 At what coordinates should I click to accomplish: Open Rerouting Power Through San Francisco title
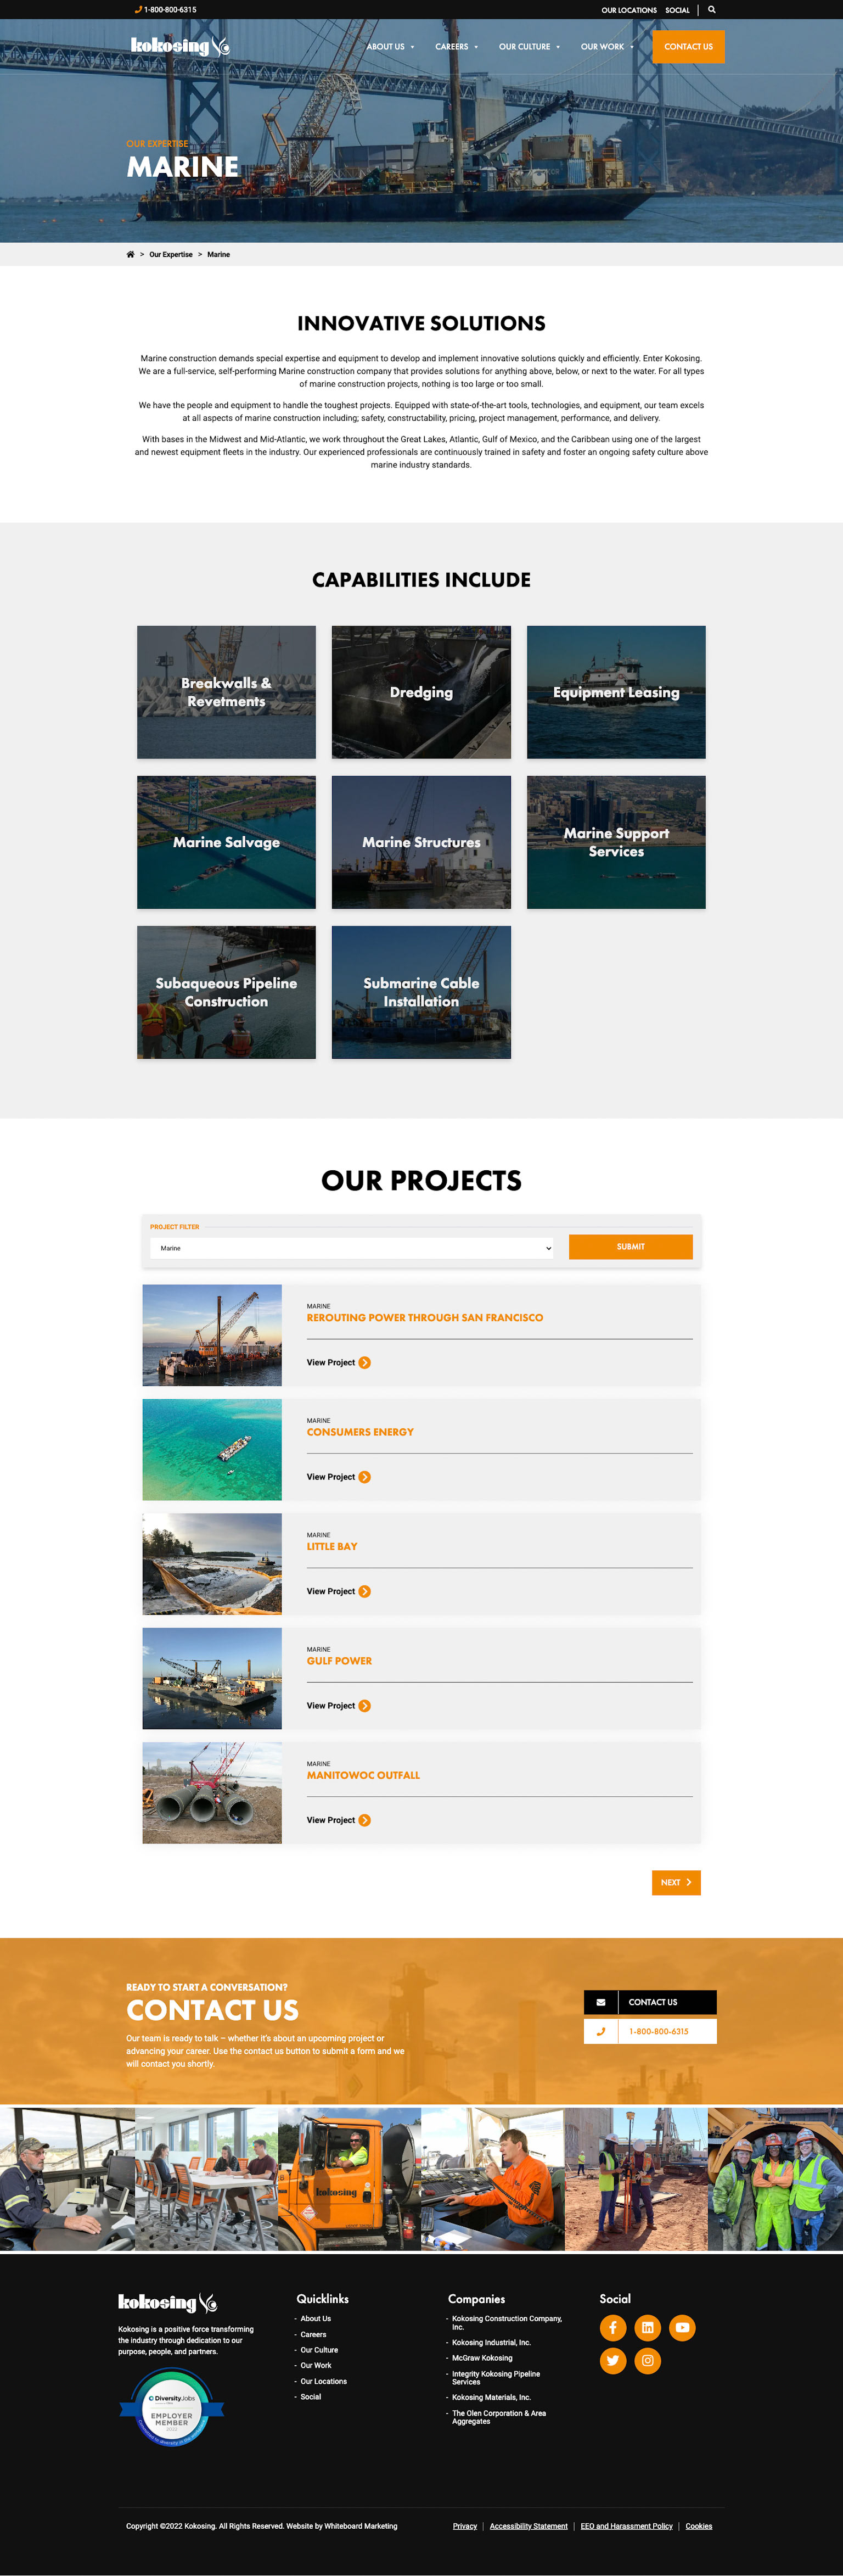(425, 1318)
